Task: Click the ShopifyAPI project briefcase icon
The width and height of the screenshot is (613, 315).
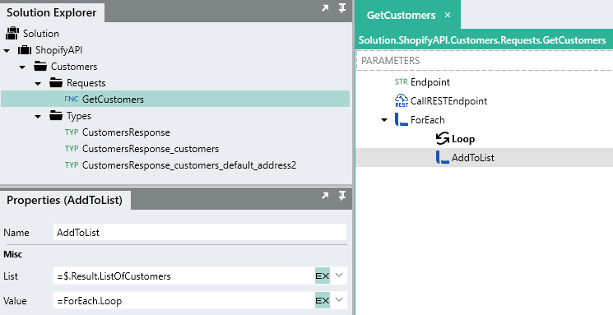Action: pos(25,50)
